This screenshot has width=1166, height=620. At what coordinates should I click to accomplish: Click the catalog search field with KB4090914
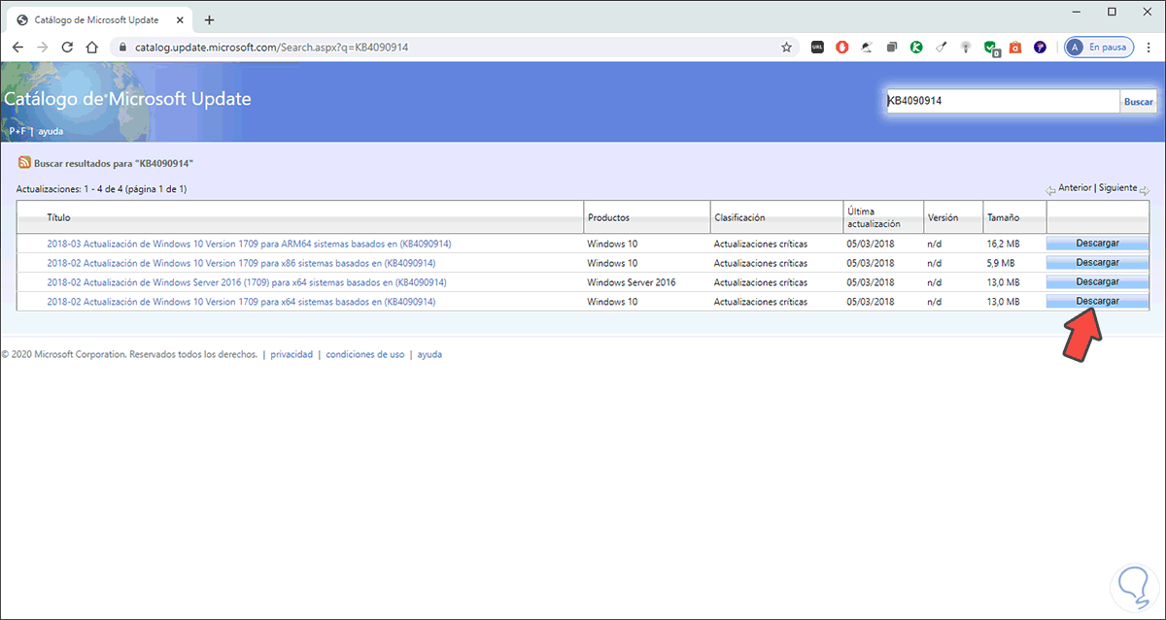(x=1003, y=101)
